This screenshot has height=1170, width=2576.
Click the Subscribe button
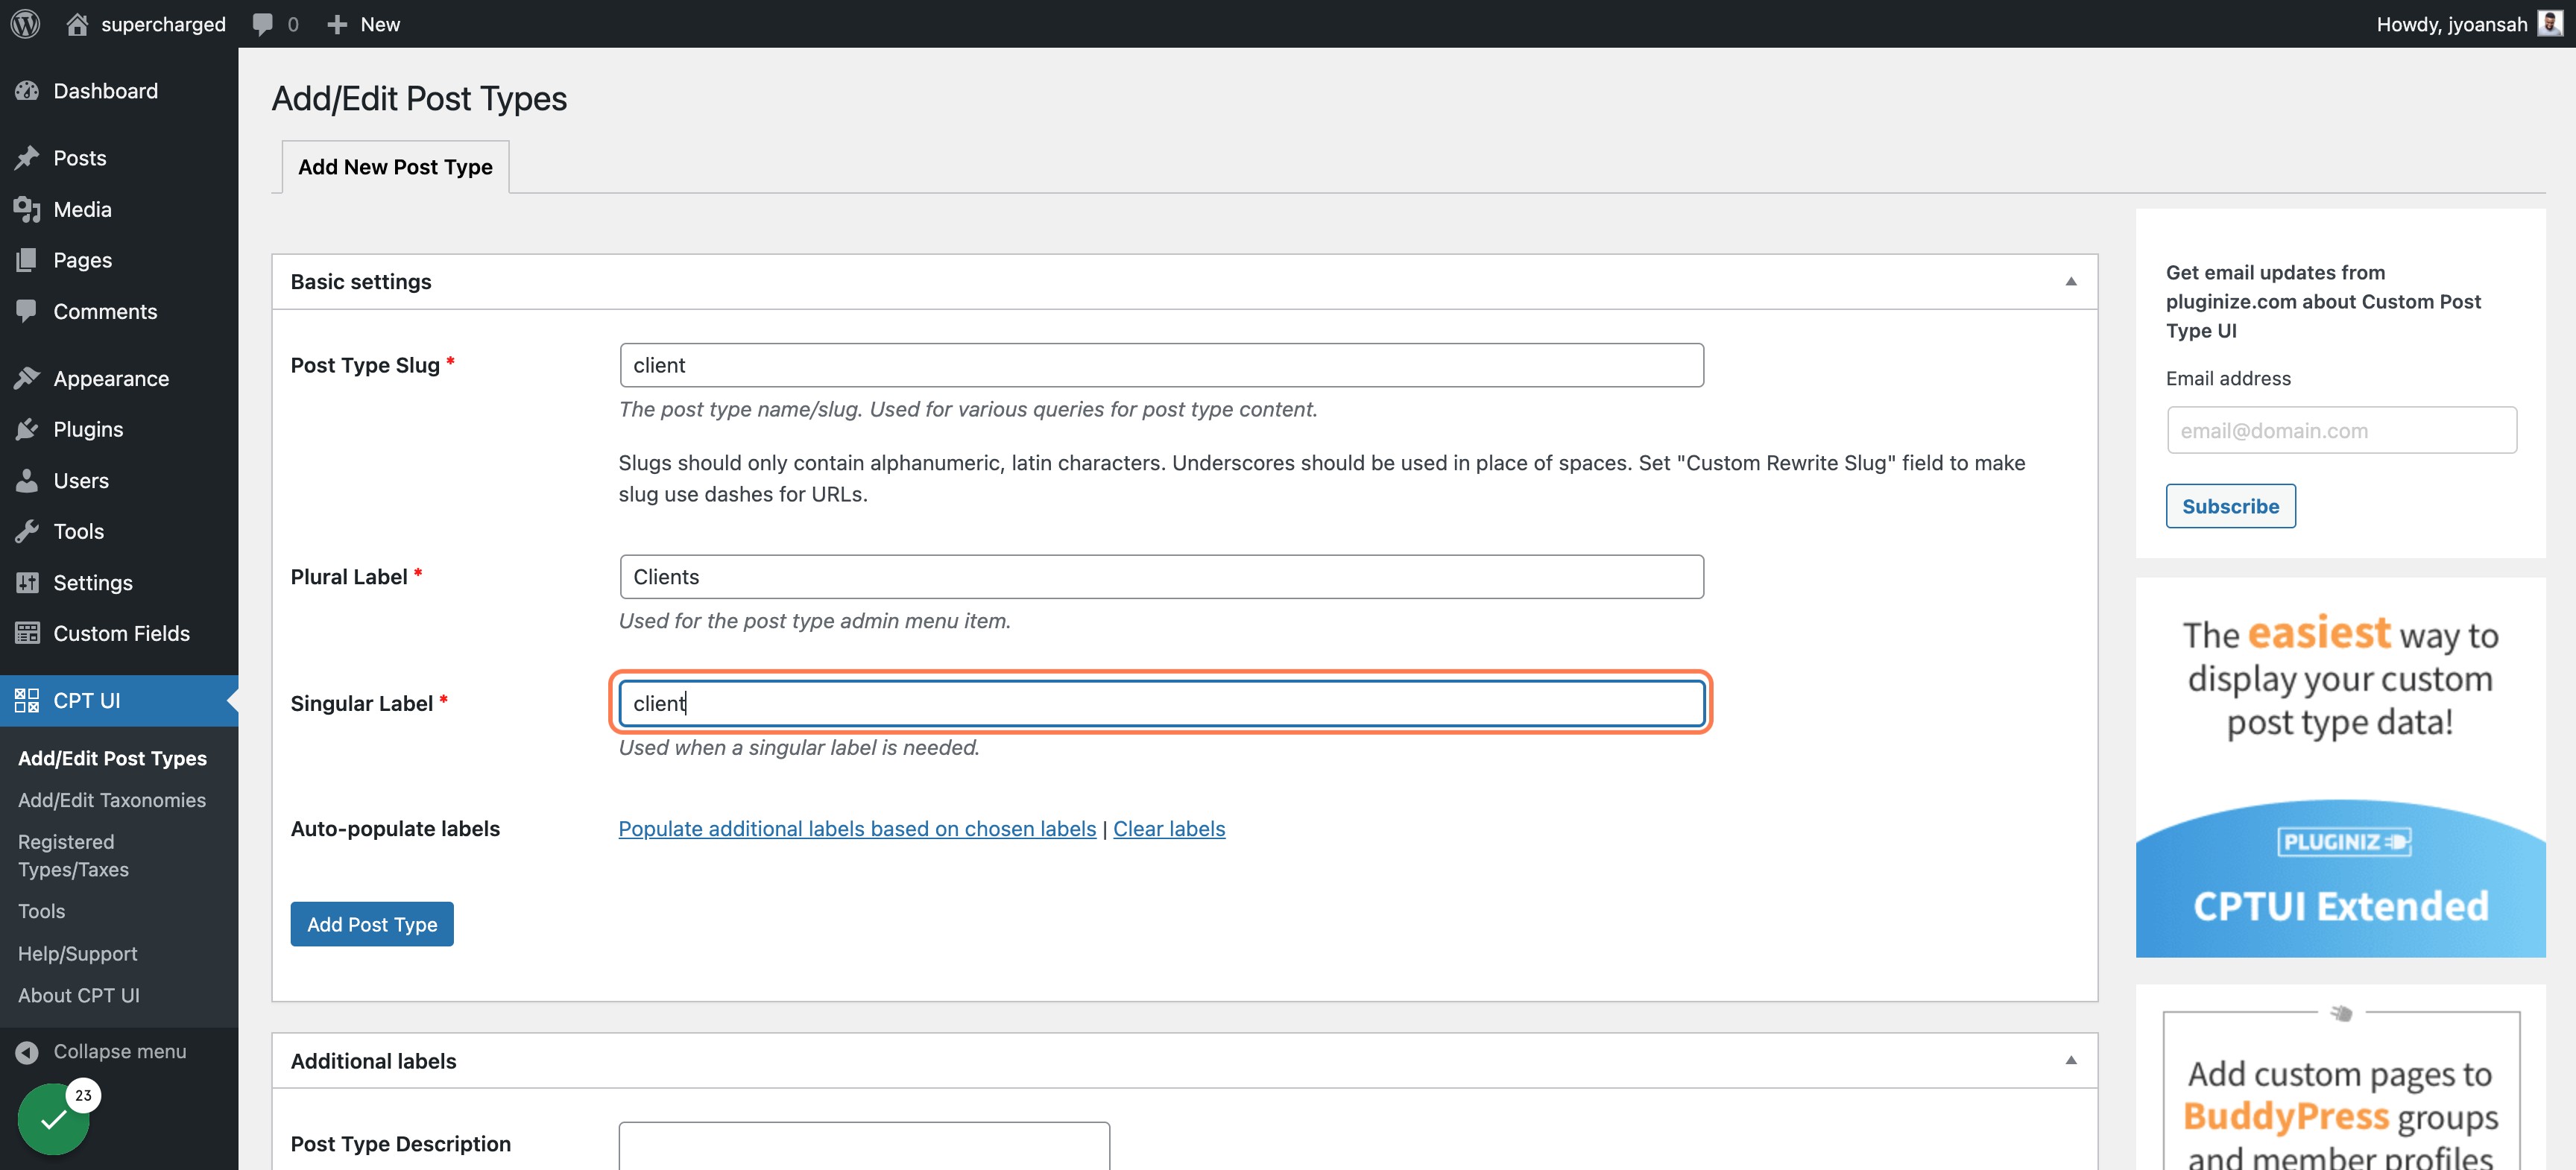2230,506
